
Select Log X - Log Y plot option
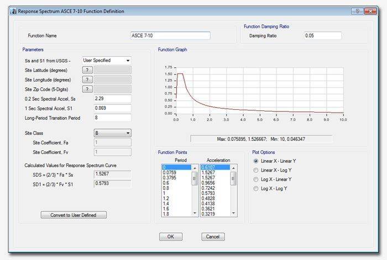click(256, 189)
